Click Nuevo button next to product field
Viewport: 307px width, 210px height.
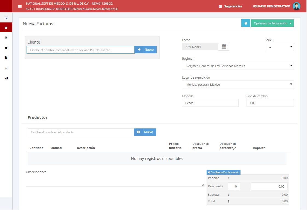click(145, 132)
